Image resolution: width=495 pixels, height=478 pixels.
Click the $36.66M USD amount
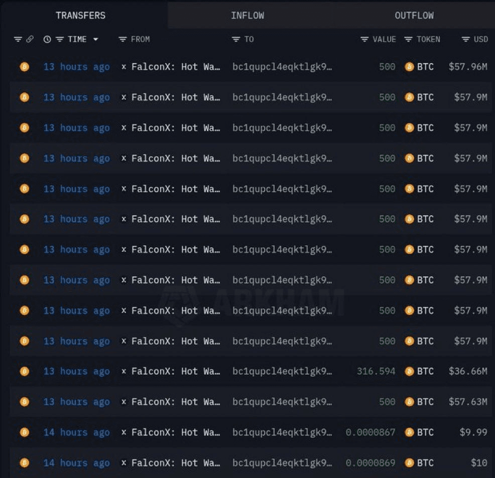click(x=468, y=372)
